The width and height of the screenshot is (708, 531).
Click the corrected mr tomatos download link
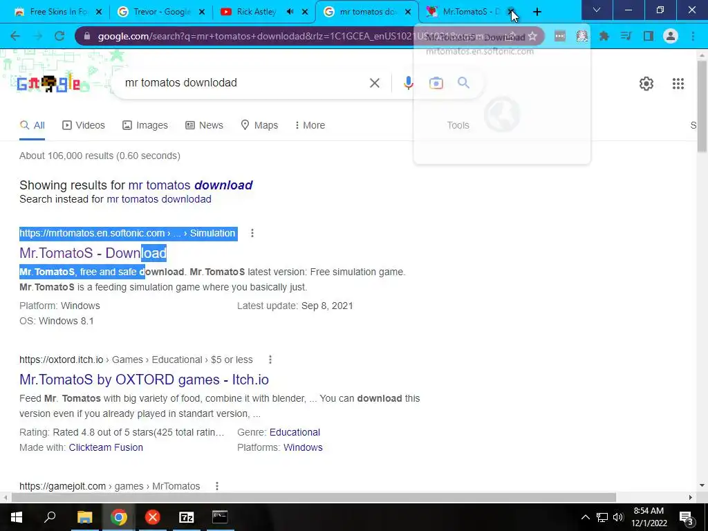point(190,185)
